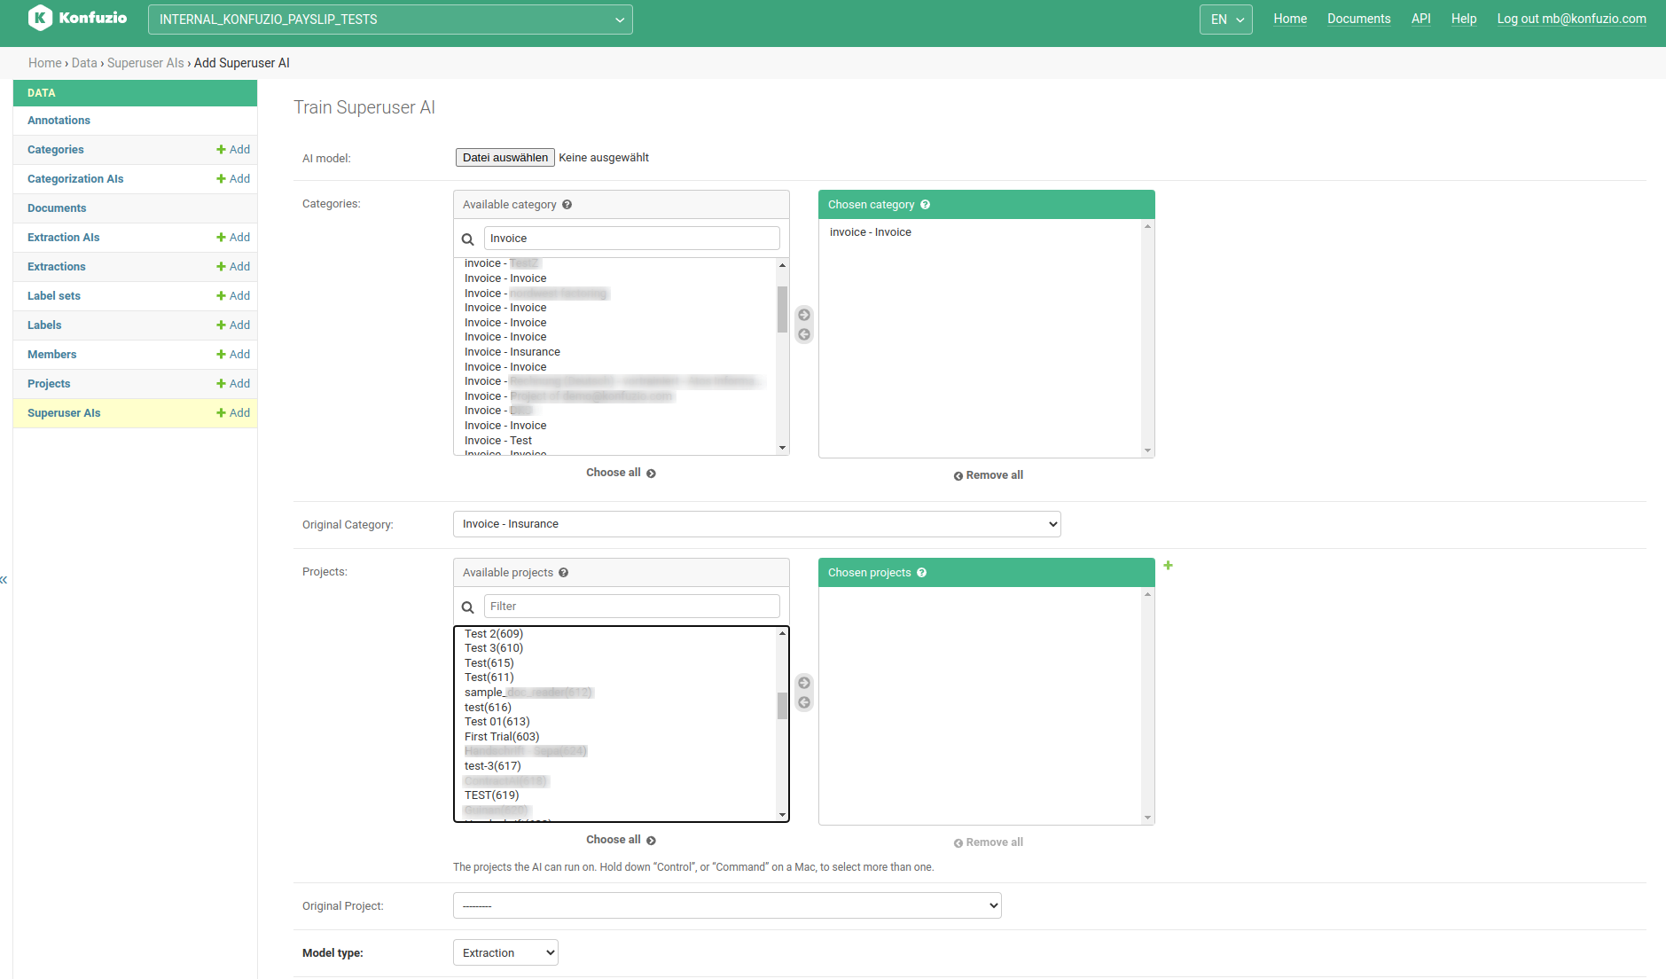
Task: Click the help icon next to Chosen category
Action: 925,205
